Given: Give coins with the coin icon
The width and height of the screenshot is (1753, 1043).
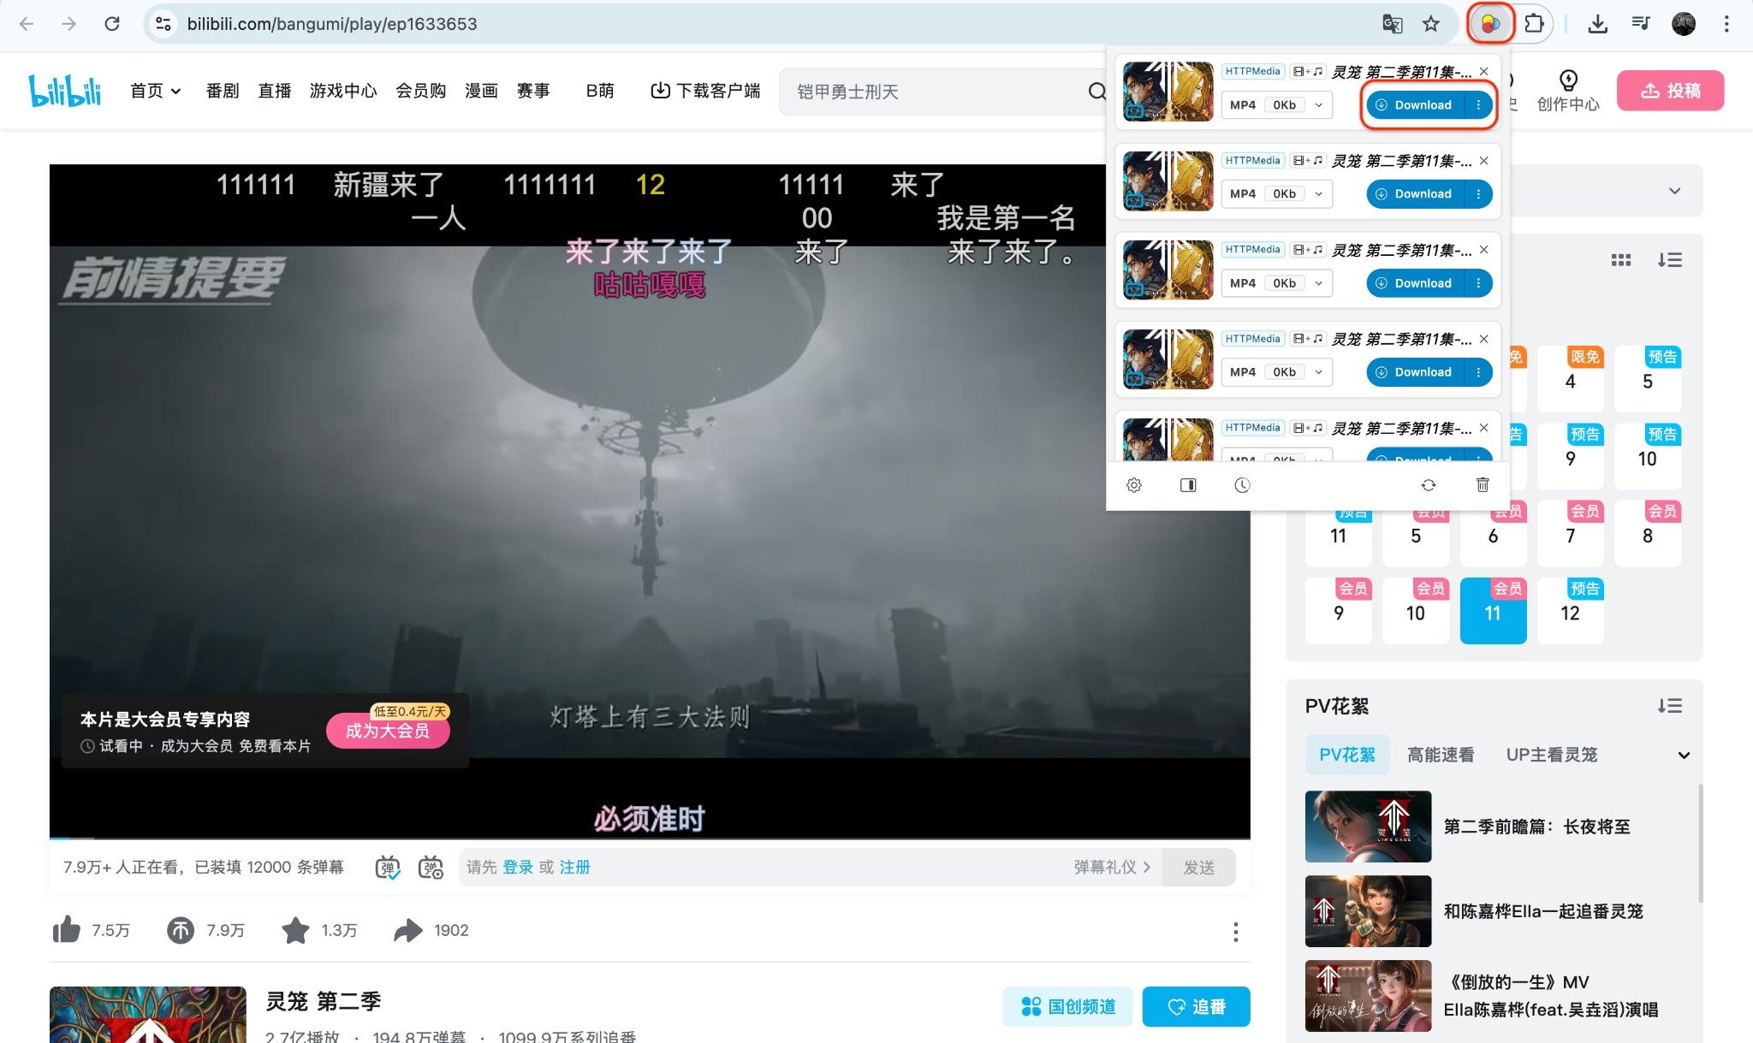Looking at the screenshot, I should [x=181, y=930].
